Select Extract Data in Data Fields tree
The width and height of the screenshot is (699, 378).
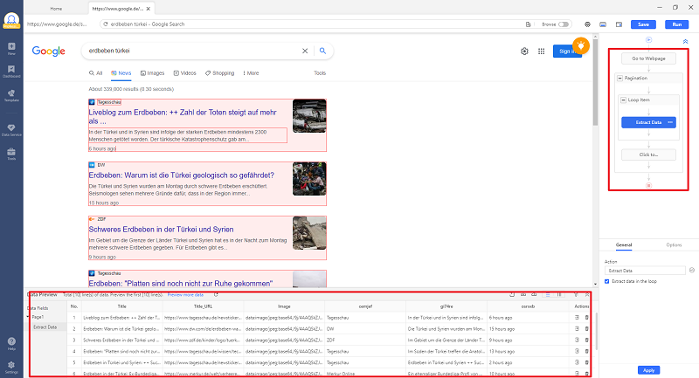coord(45,327)
